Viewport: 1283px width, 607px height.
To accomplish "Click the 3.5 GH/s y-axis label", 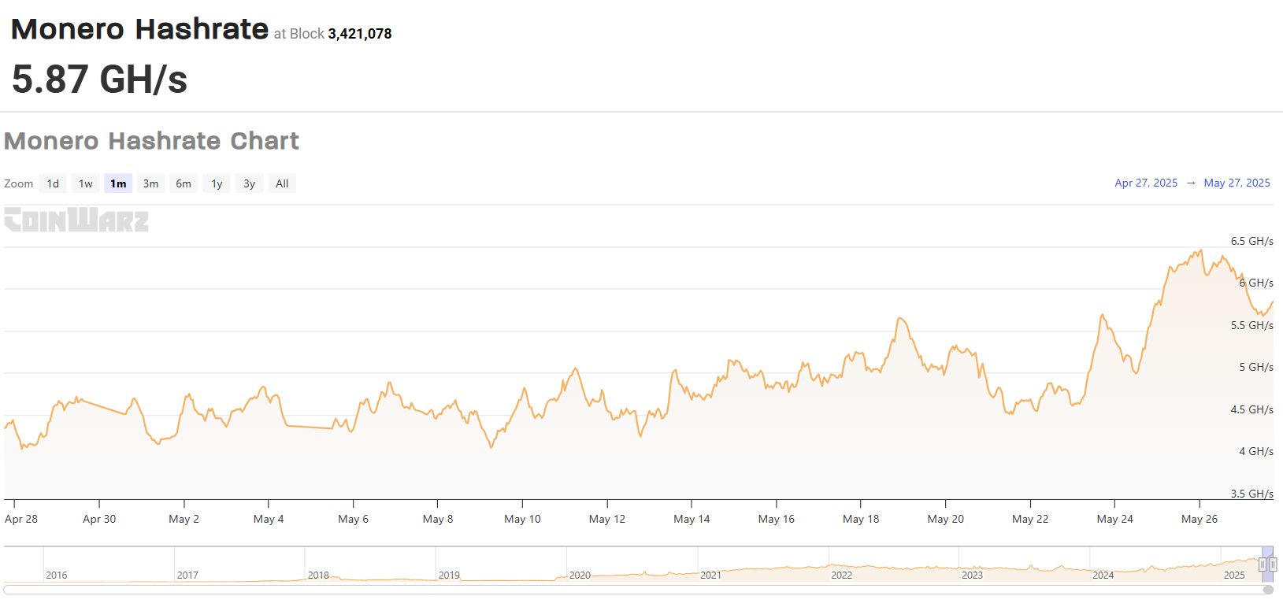I will [1252, 494].
